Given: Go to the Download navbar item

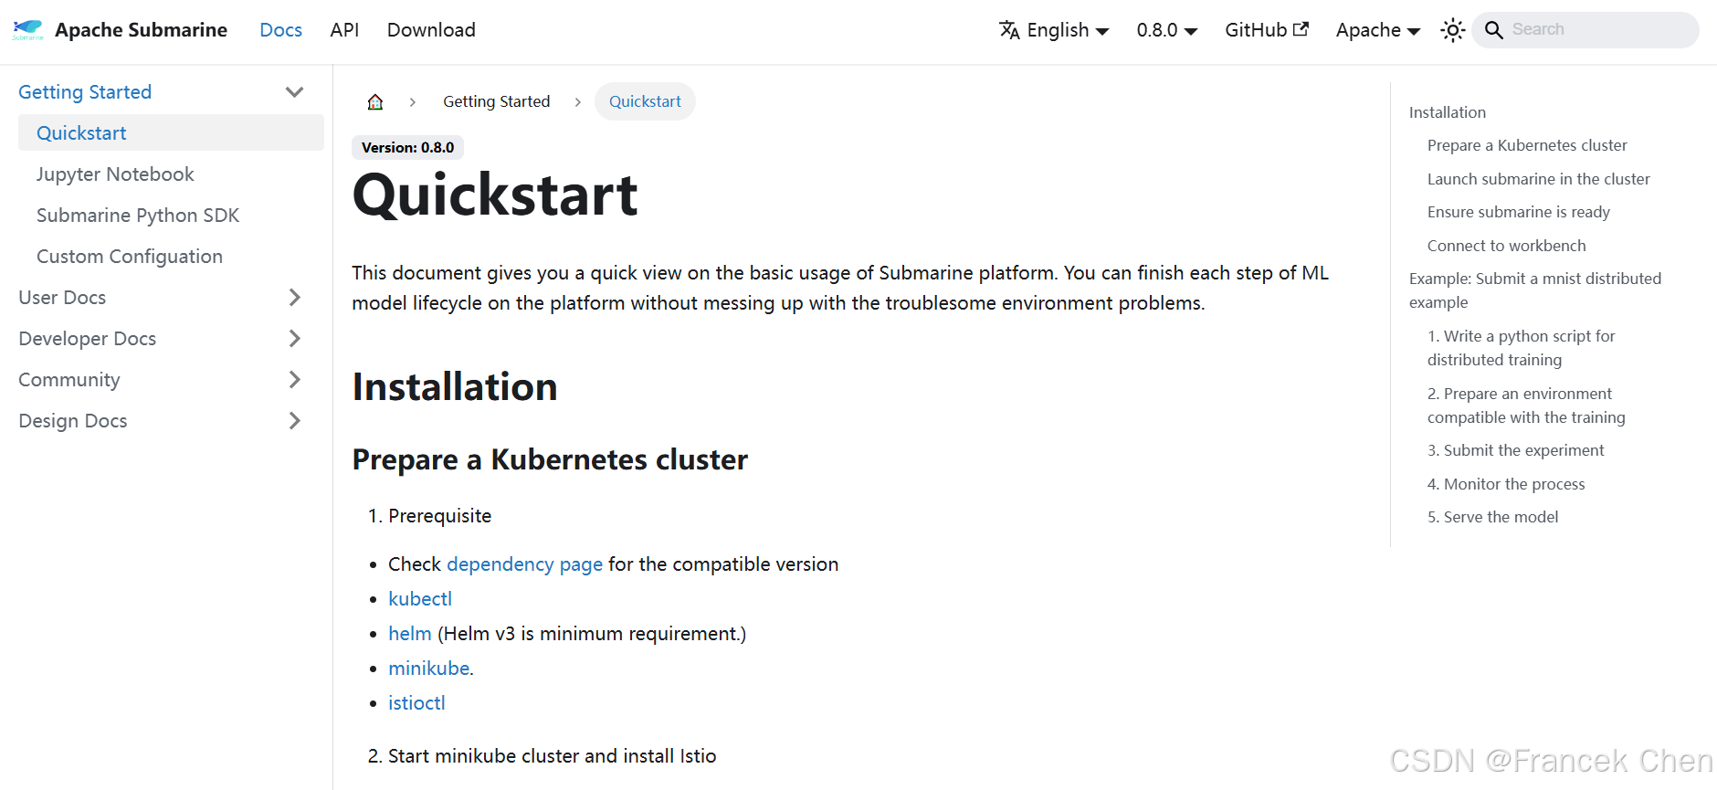Looking at the screenshot, I should point(431,30).
